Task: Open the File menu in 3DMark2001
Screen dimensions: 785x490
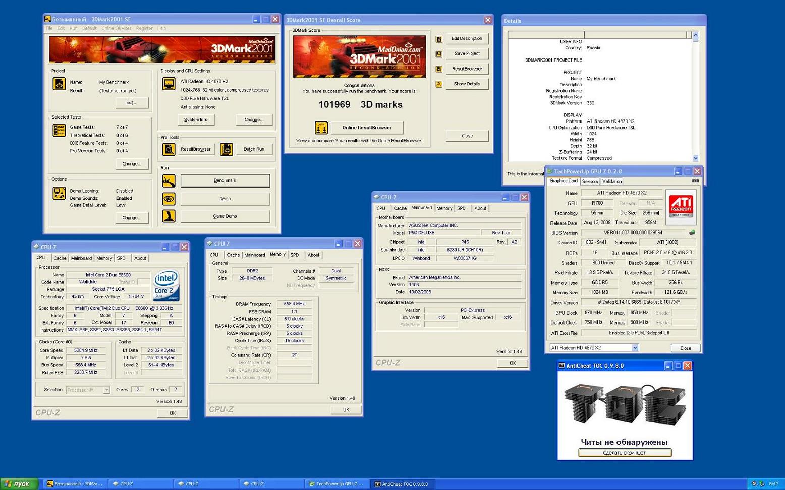Action: (49, 28)
